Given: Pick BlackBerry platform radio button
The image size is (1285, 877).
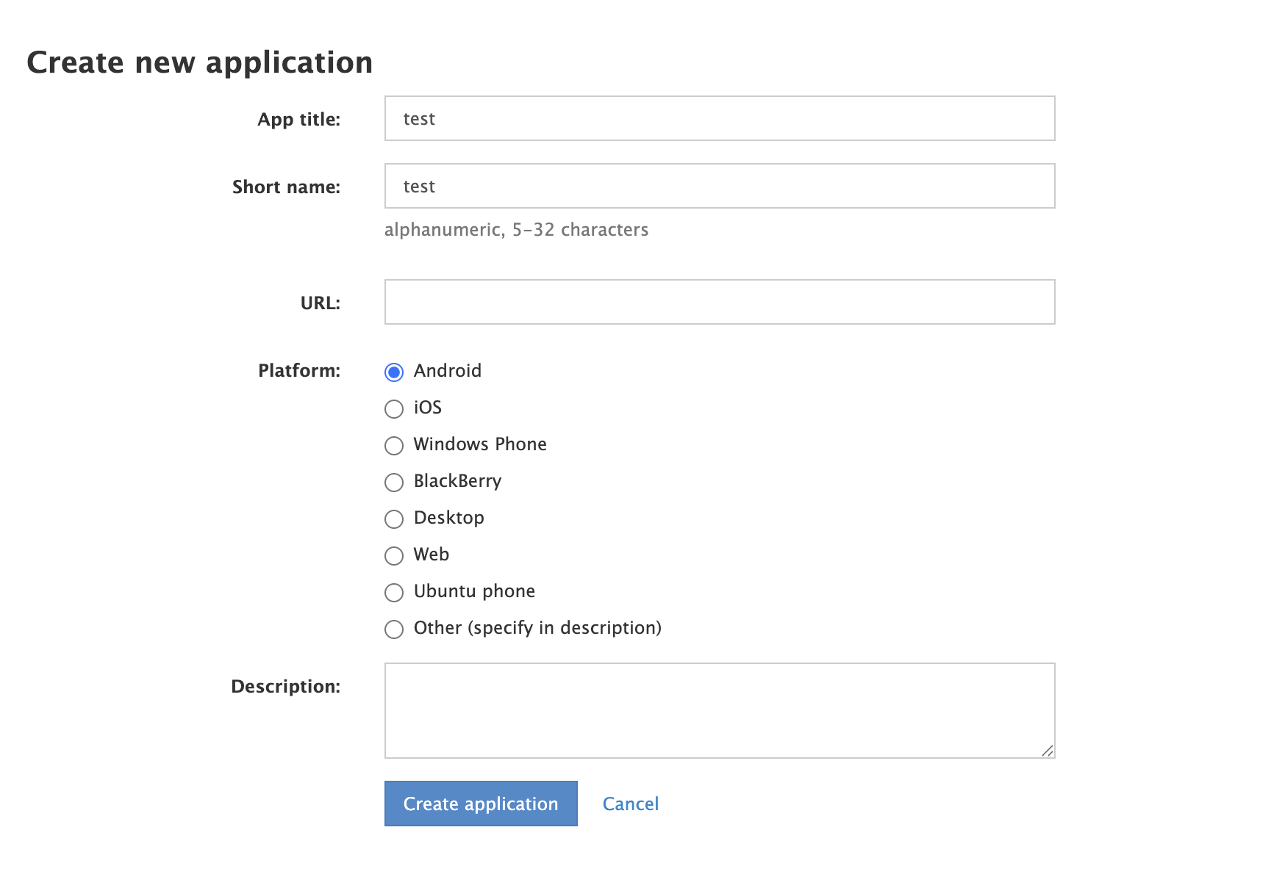Looking at the screenshot, I should click(x=394, y=483).
